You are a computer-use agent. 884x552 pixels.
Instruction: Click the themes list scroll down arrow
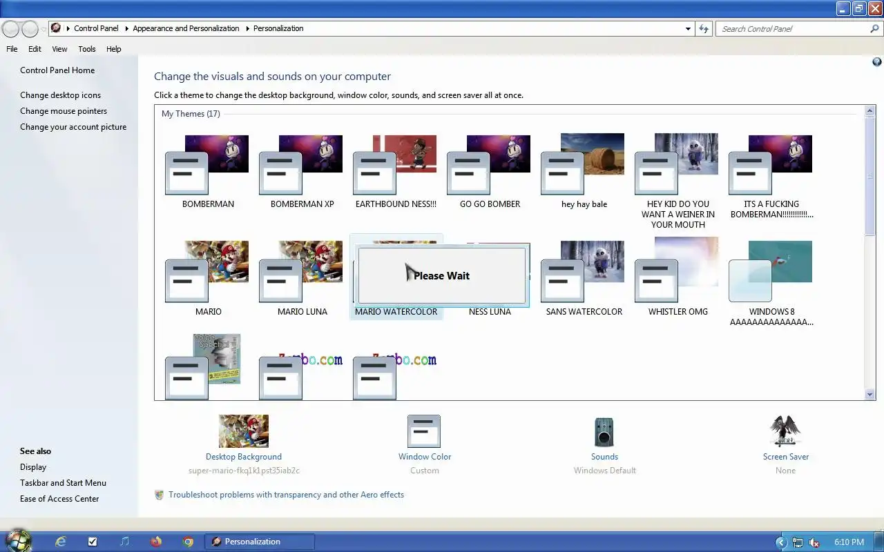pyautogui.click(x=870, y=395)
